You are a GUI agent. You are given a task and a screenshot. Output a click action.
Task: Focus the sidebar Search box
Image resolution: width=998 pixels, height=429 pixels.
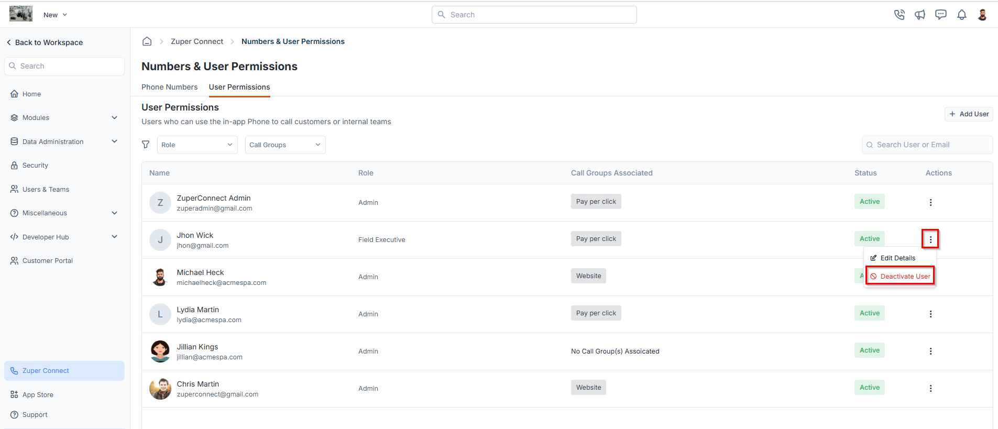(64, 66)
